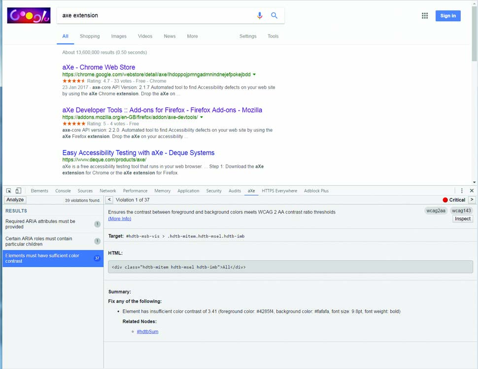Open the Memory DevTools tab
Viewport: 478px width, 369px height.
(162, 191)
